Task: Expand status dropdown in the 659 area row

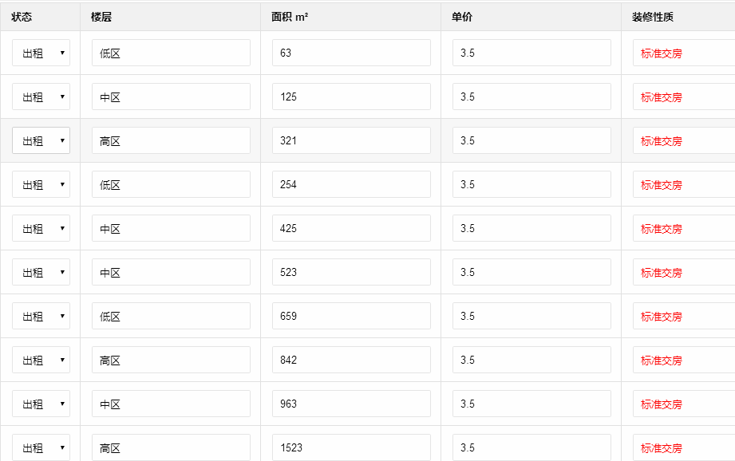Action: point(41,317)
